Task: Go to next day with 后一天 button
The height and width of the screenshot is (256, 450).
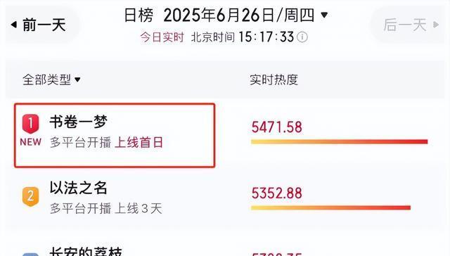Action: pyautogui.click(x=408, y=25)
